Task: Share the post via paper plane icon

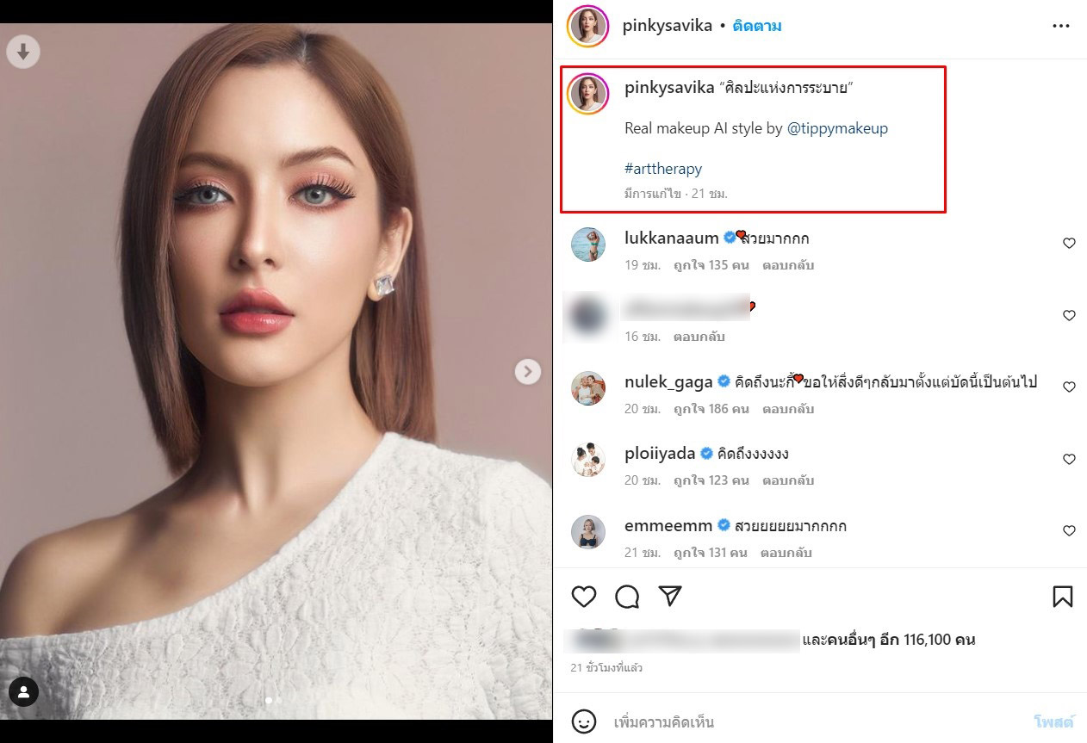Action: [670, 596]
